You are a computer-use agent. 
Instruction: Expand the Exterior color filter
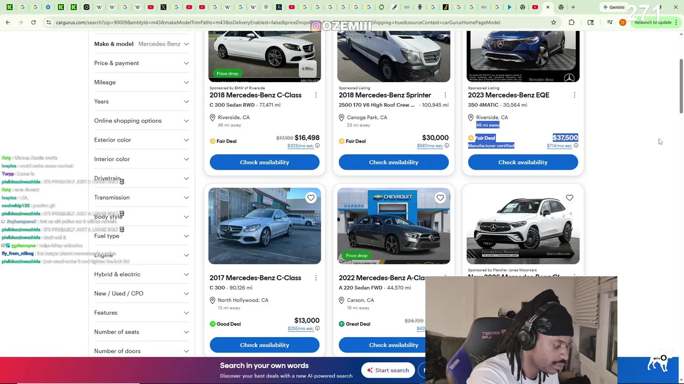pos(142,140)
